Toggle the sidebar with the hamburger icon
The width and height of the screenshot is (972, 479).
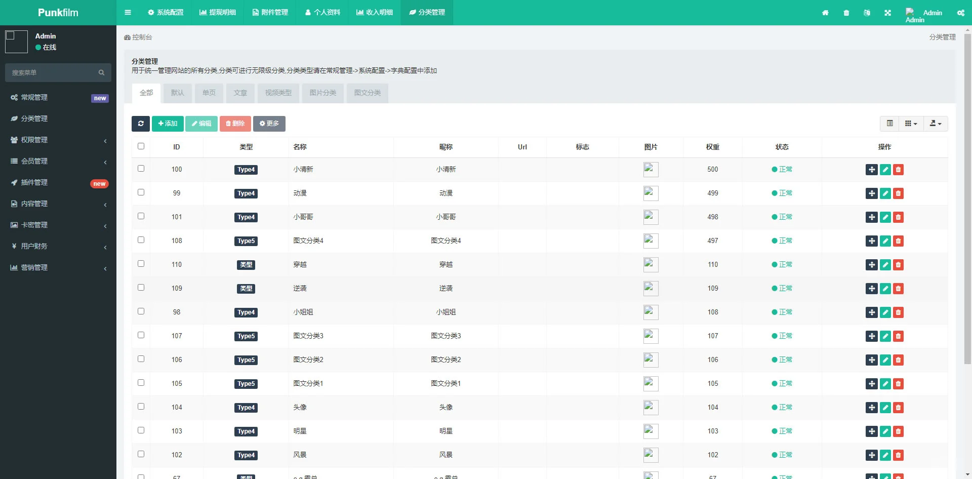(x=128, y=13)
